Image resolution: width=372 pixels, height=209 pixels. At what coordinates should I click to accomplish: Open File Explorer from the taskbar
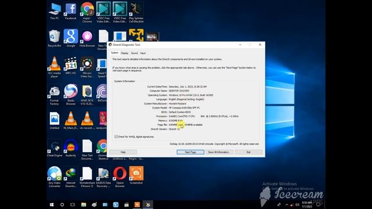[x=84, y=204]
